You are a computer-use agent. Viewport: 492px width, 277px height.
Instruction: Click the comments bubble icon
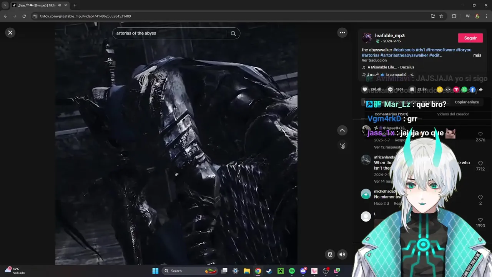(x=390, y=90)
